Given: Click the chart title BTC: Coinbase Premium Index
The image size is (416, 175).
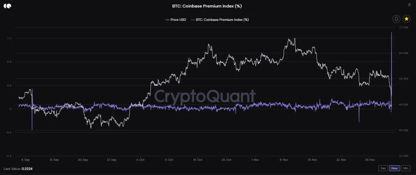Looking at the screenshot, I should [x=208, y=6].
